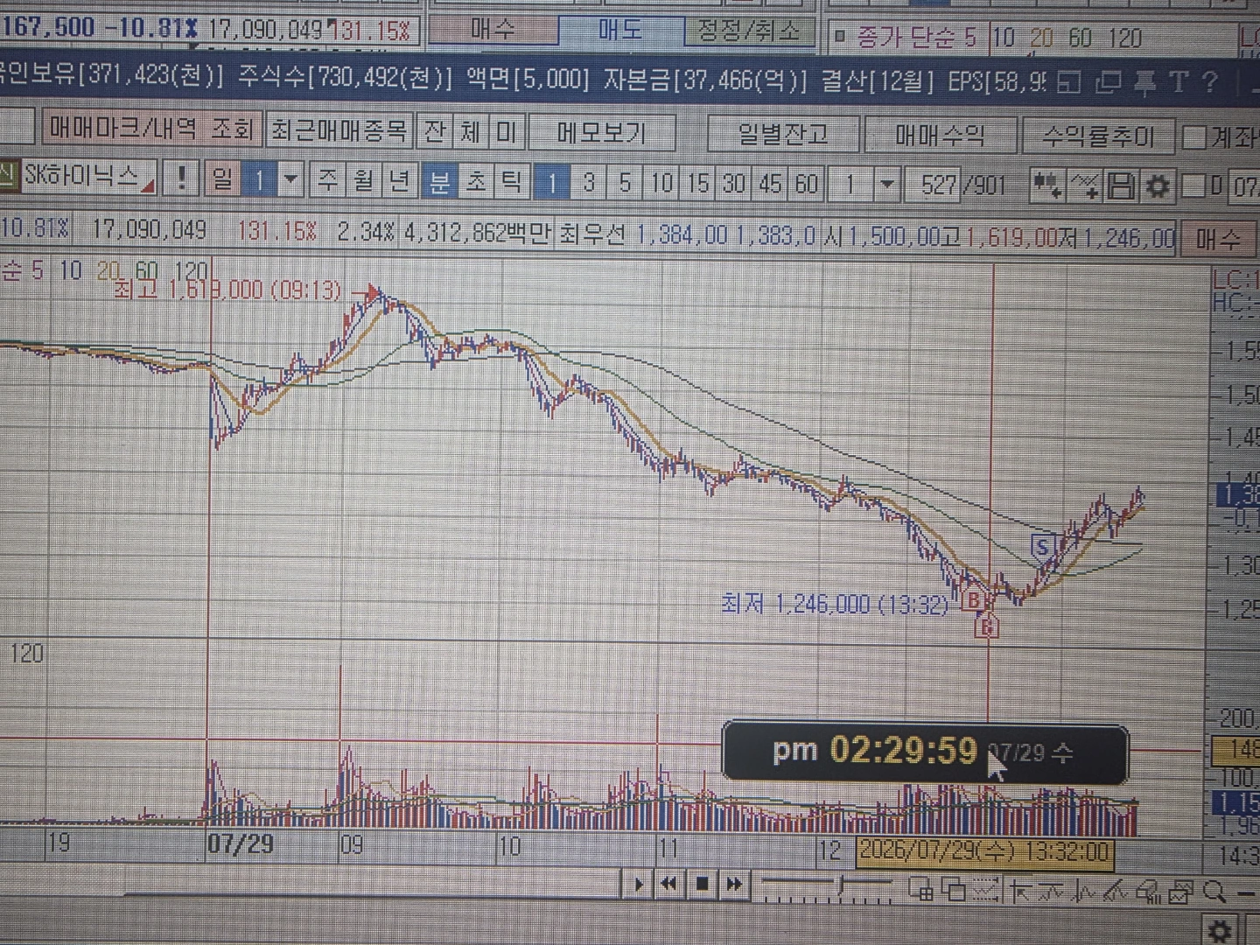Select the 1-minute interval button
Screen dimensions: 1260x945
coord(551,182)
